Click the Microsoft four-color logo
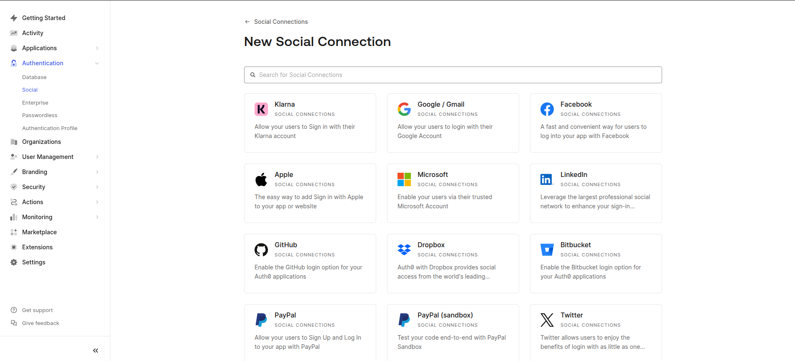Screen dimensions: 795x361 pos(404,179)
